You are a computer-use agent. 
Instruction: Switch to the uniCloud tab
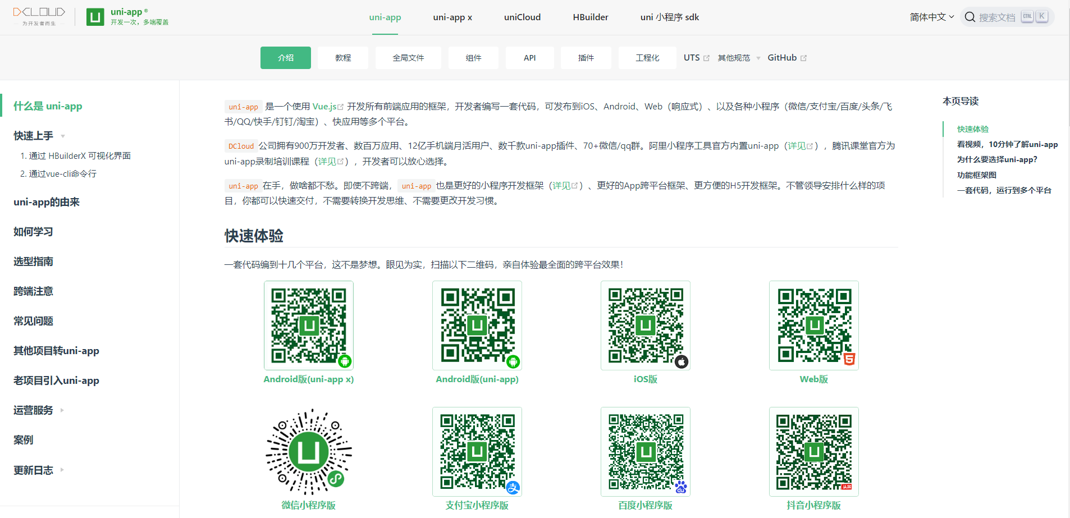tap(522, 17)
